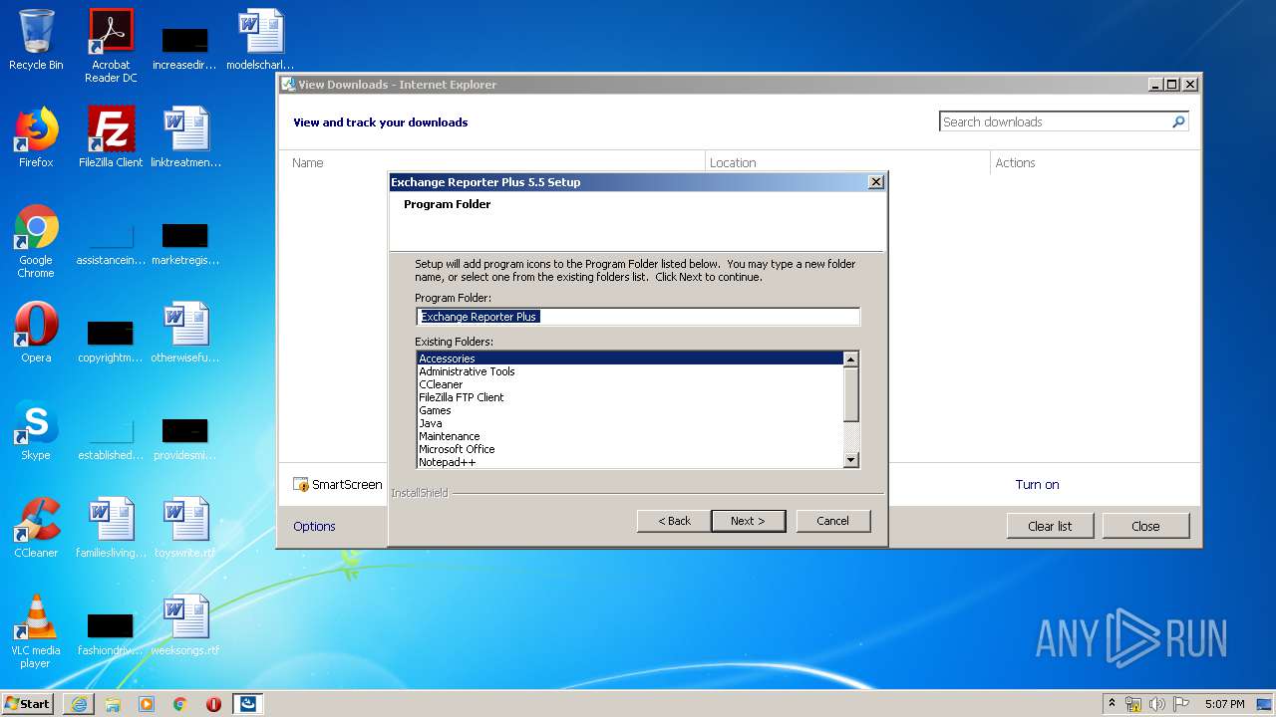The image size is (1276, 717).
Task: Open Internet Explorer from the taskbar
Action: point(79,704)
